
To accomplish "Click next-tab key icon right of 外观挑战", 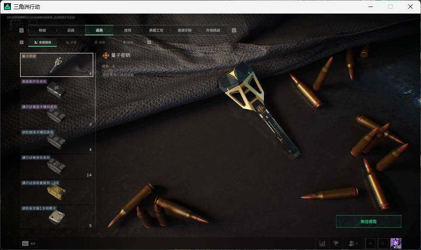I will [x=234, y=30].
